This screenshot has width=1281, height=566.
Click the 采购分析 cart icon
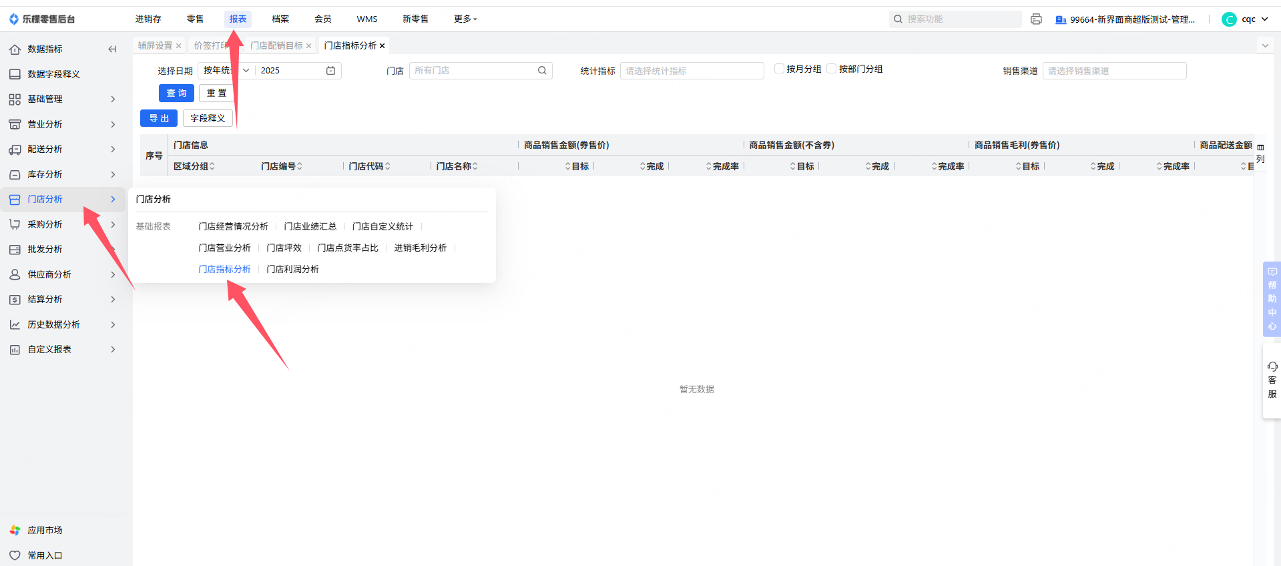click(x=15, y=224)
